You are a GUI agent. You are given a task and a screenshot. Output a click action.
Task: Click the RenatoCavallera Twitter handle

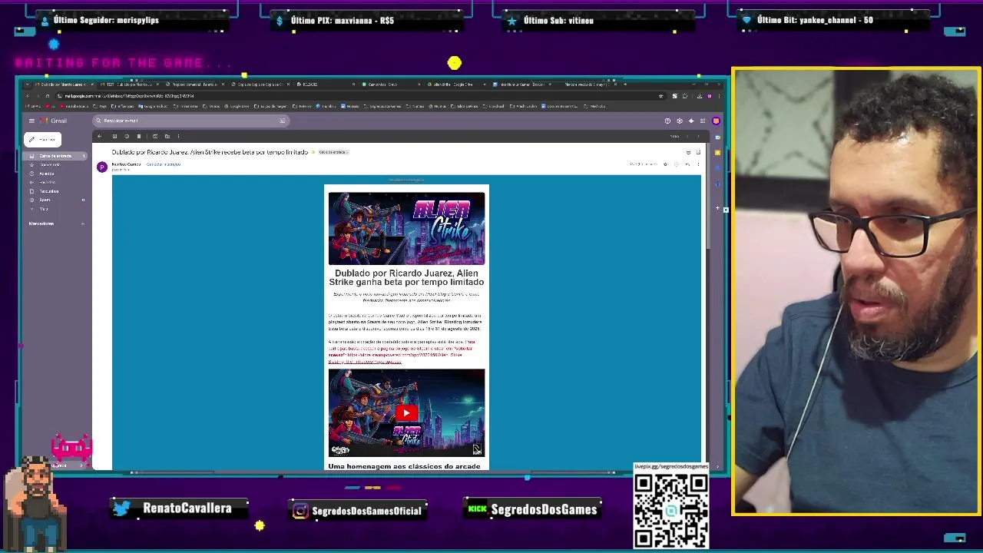187,508
